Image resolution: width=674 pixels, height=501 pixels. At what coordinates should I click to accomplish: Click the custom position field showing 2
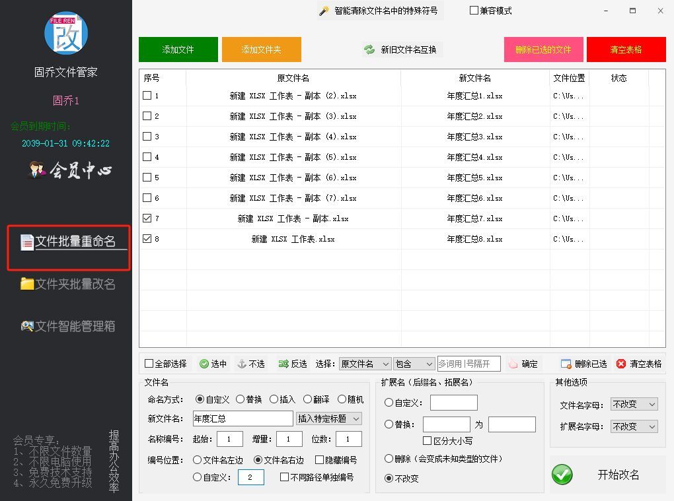click(x=251, y=477)
